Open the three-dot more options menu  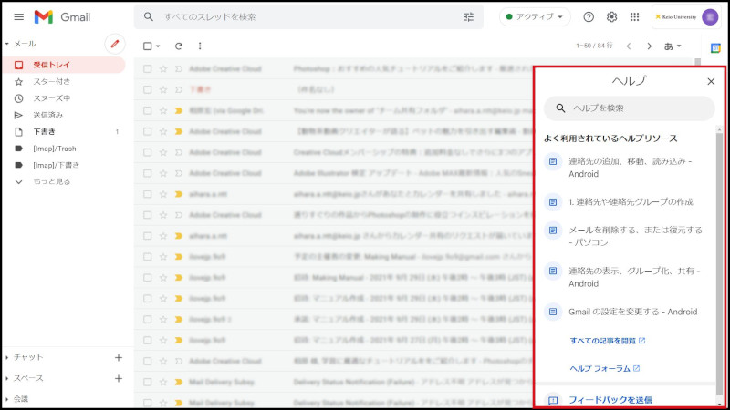pos(200,46)
